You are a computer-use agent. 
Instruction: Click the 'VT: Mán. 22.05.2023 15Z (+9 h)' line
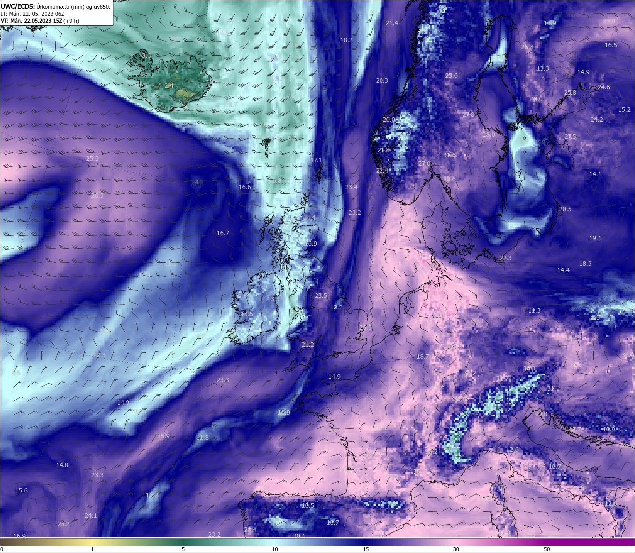(x=40, y=21)
